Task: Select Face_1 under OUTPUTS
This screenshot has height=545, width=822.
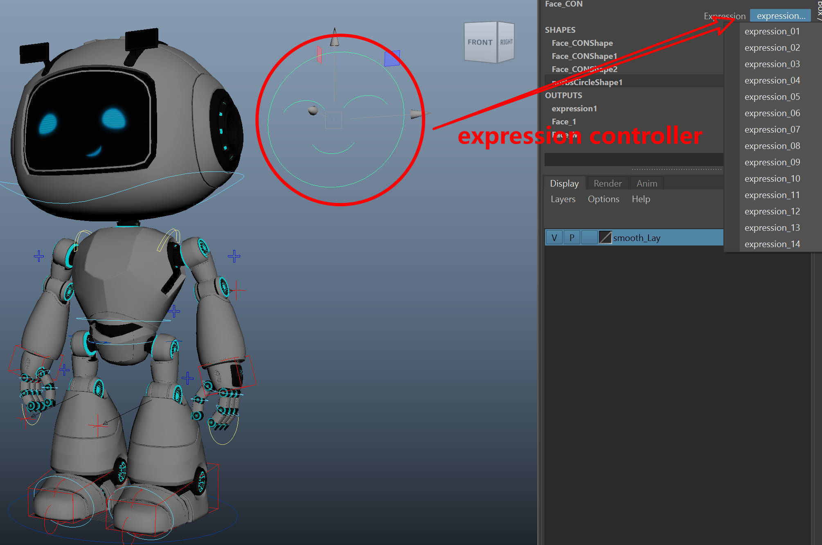Action: 563,122
